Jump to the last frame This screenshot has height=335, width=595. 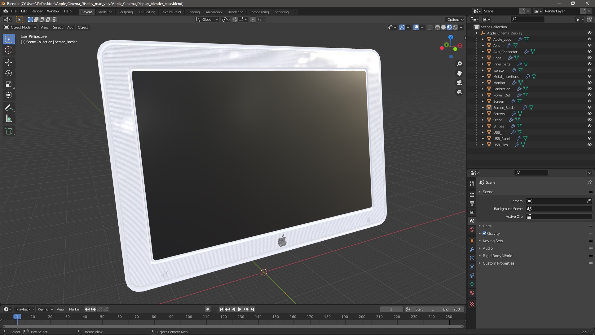coord(252,309)
